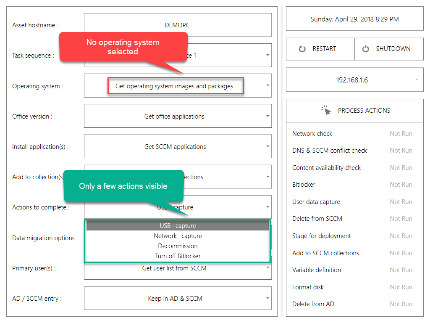430x323 pixels.
Task: Open the IP address 192.168.1.6 dropdown
Action: click(417, 80)
